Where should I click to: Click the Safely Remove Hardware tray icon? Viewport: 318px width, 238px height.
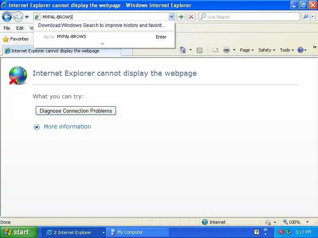288,232
